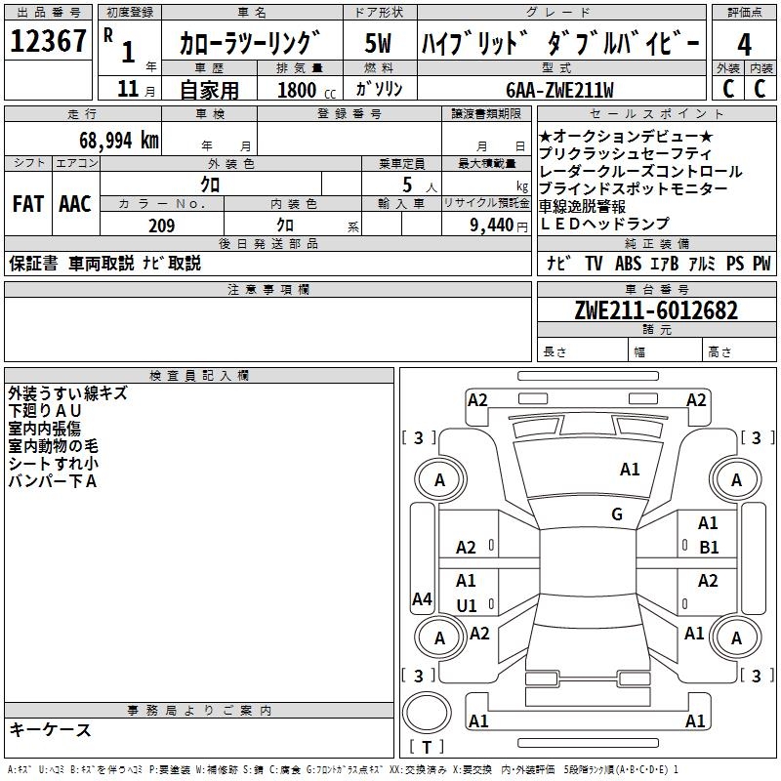Select プリクラッシュセーフティ sales point
This screenshot has width=781, height=781.
tap(625, 153)
